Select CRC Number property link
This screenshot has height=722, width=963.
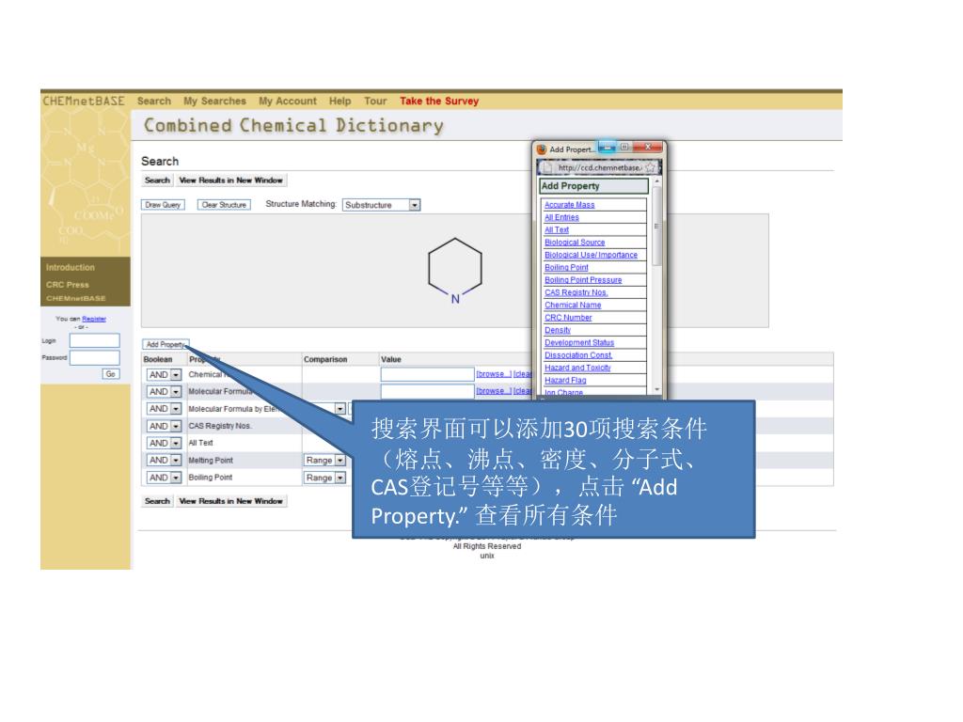tap(568, 318)
